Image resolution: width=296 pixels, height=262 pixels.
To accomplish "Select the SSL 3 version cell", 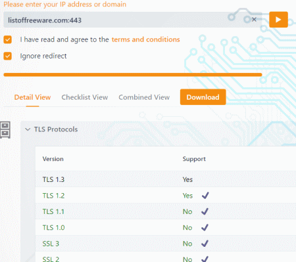I will [51, 244].
